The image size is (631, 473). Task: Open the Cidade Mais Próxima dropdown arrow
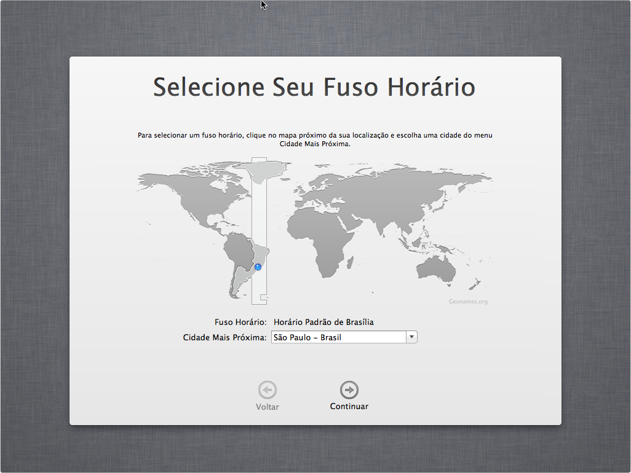click(411, 337)
